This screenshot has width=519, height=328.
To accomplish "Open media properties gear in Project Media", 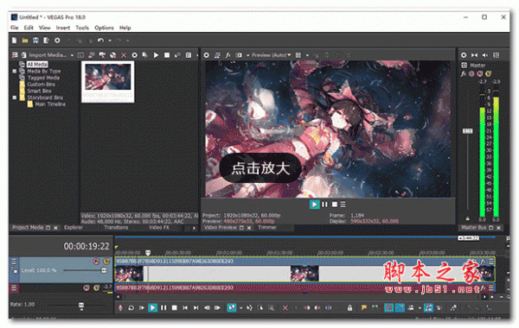I will (x=134, y=55).
